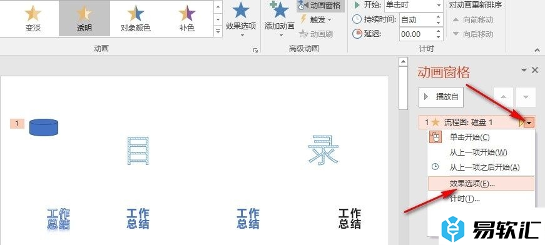Screen dimensions: 545x245
Task: Click the vertical slide scrollbar thumb
Action: tap(403, 88)
